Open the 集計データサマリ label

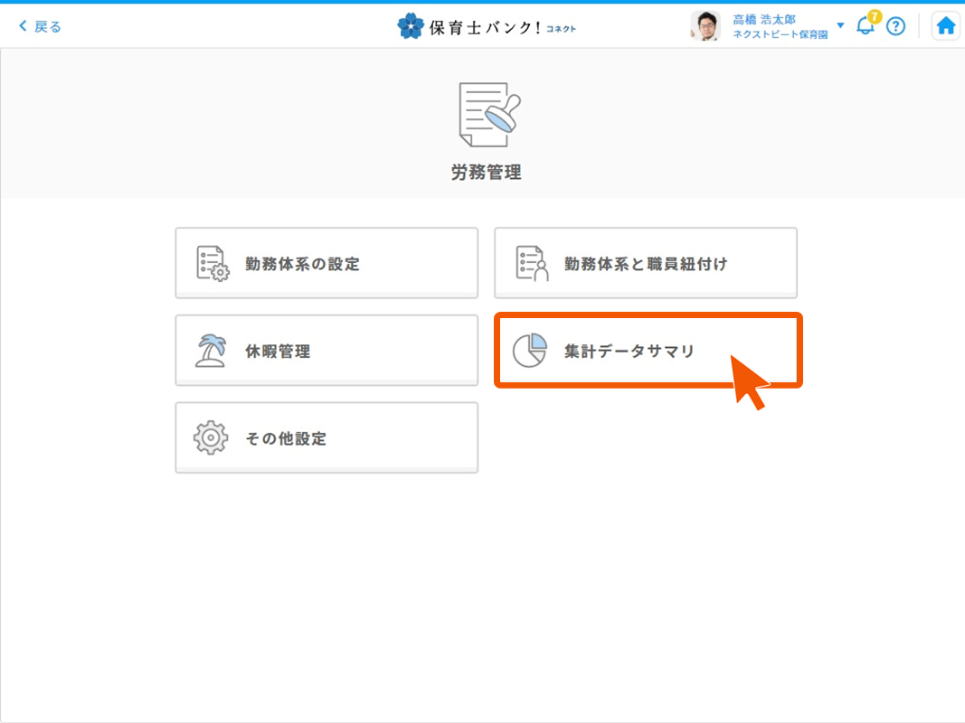click(629, 352)
